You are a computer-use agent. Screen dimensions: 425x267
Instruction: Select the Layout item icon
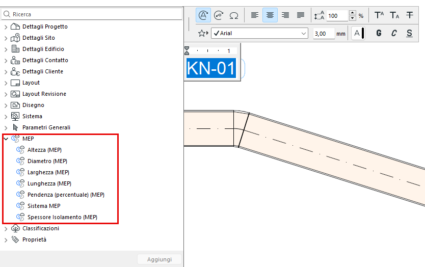pos(15,83)
